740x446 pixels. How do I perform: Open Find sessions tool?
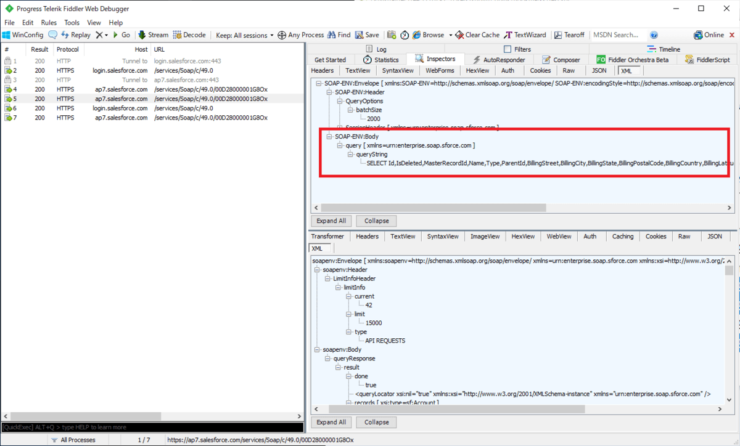click(339, 35)
